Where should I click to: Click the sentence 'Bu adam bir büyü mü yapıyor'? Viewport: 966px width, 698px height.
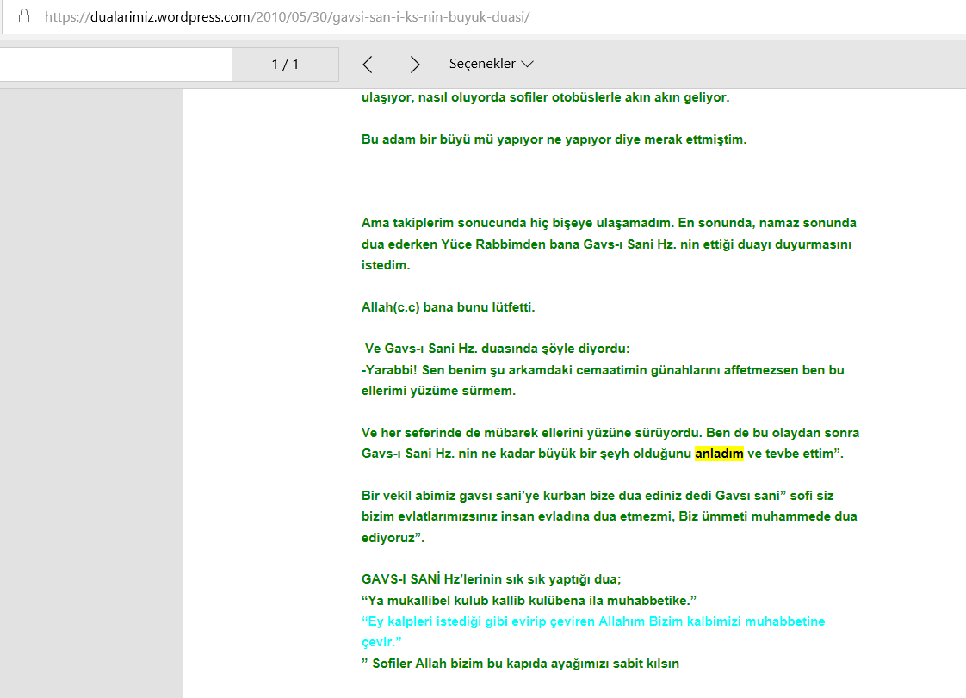tap(554, 139)
